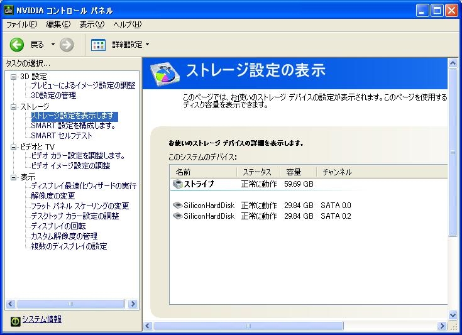The height and width of the screenshot is (335, 462).
Task: Click the 容量 column header
Action: tap(298, 172)
